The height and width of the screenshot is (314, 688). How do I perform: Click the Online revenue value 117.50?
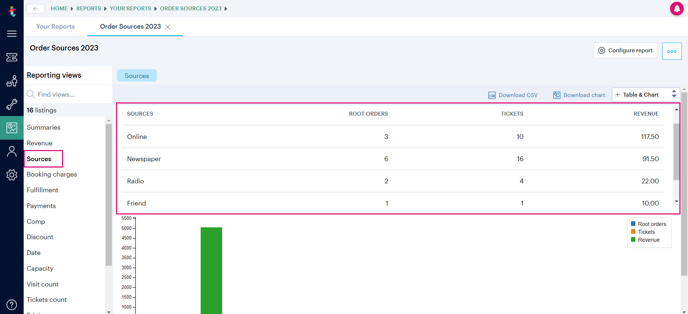(650, 136)
